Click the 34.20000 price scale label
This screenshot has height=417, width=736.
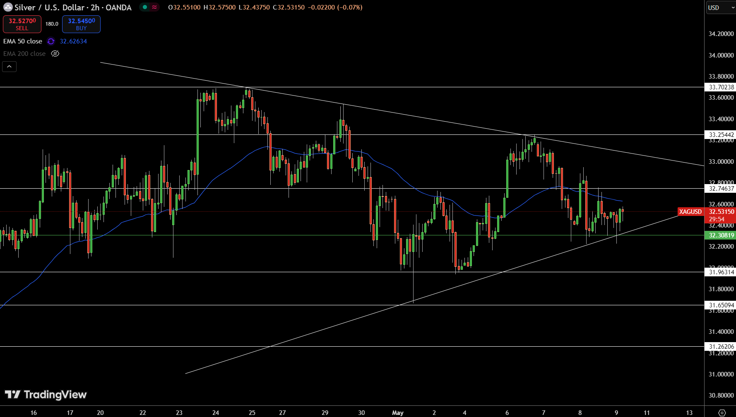[x=721, y=34]
